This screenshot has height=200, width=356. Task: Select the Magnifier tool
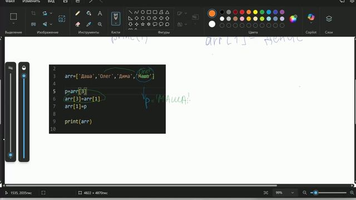(x=100, y=24)
